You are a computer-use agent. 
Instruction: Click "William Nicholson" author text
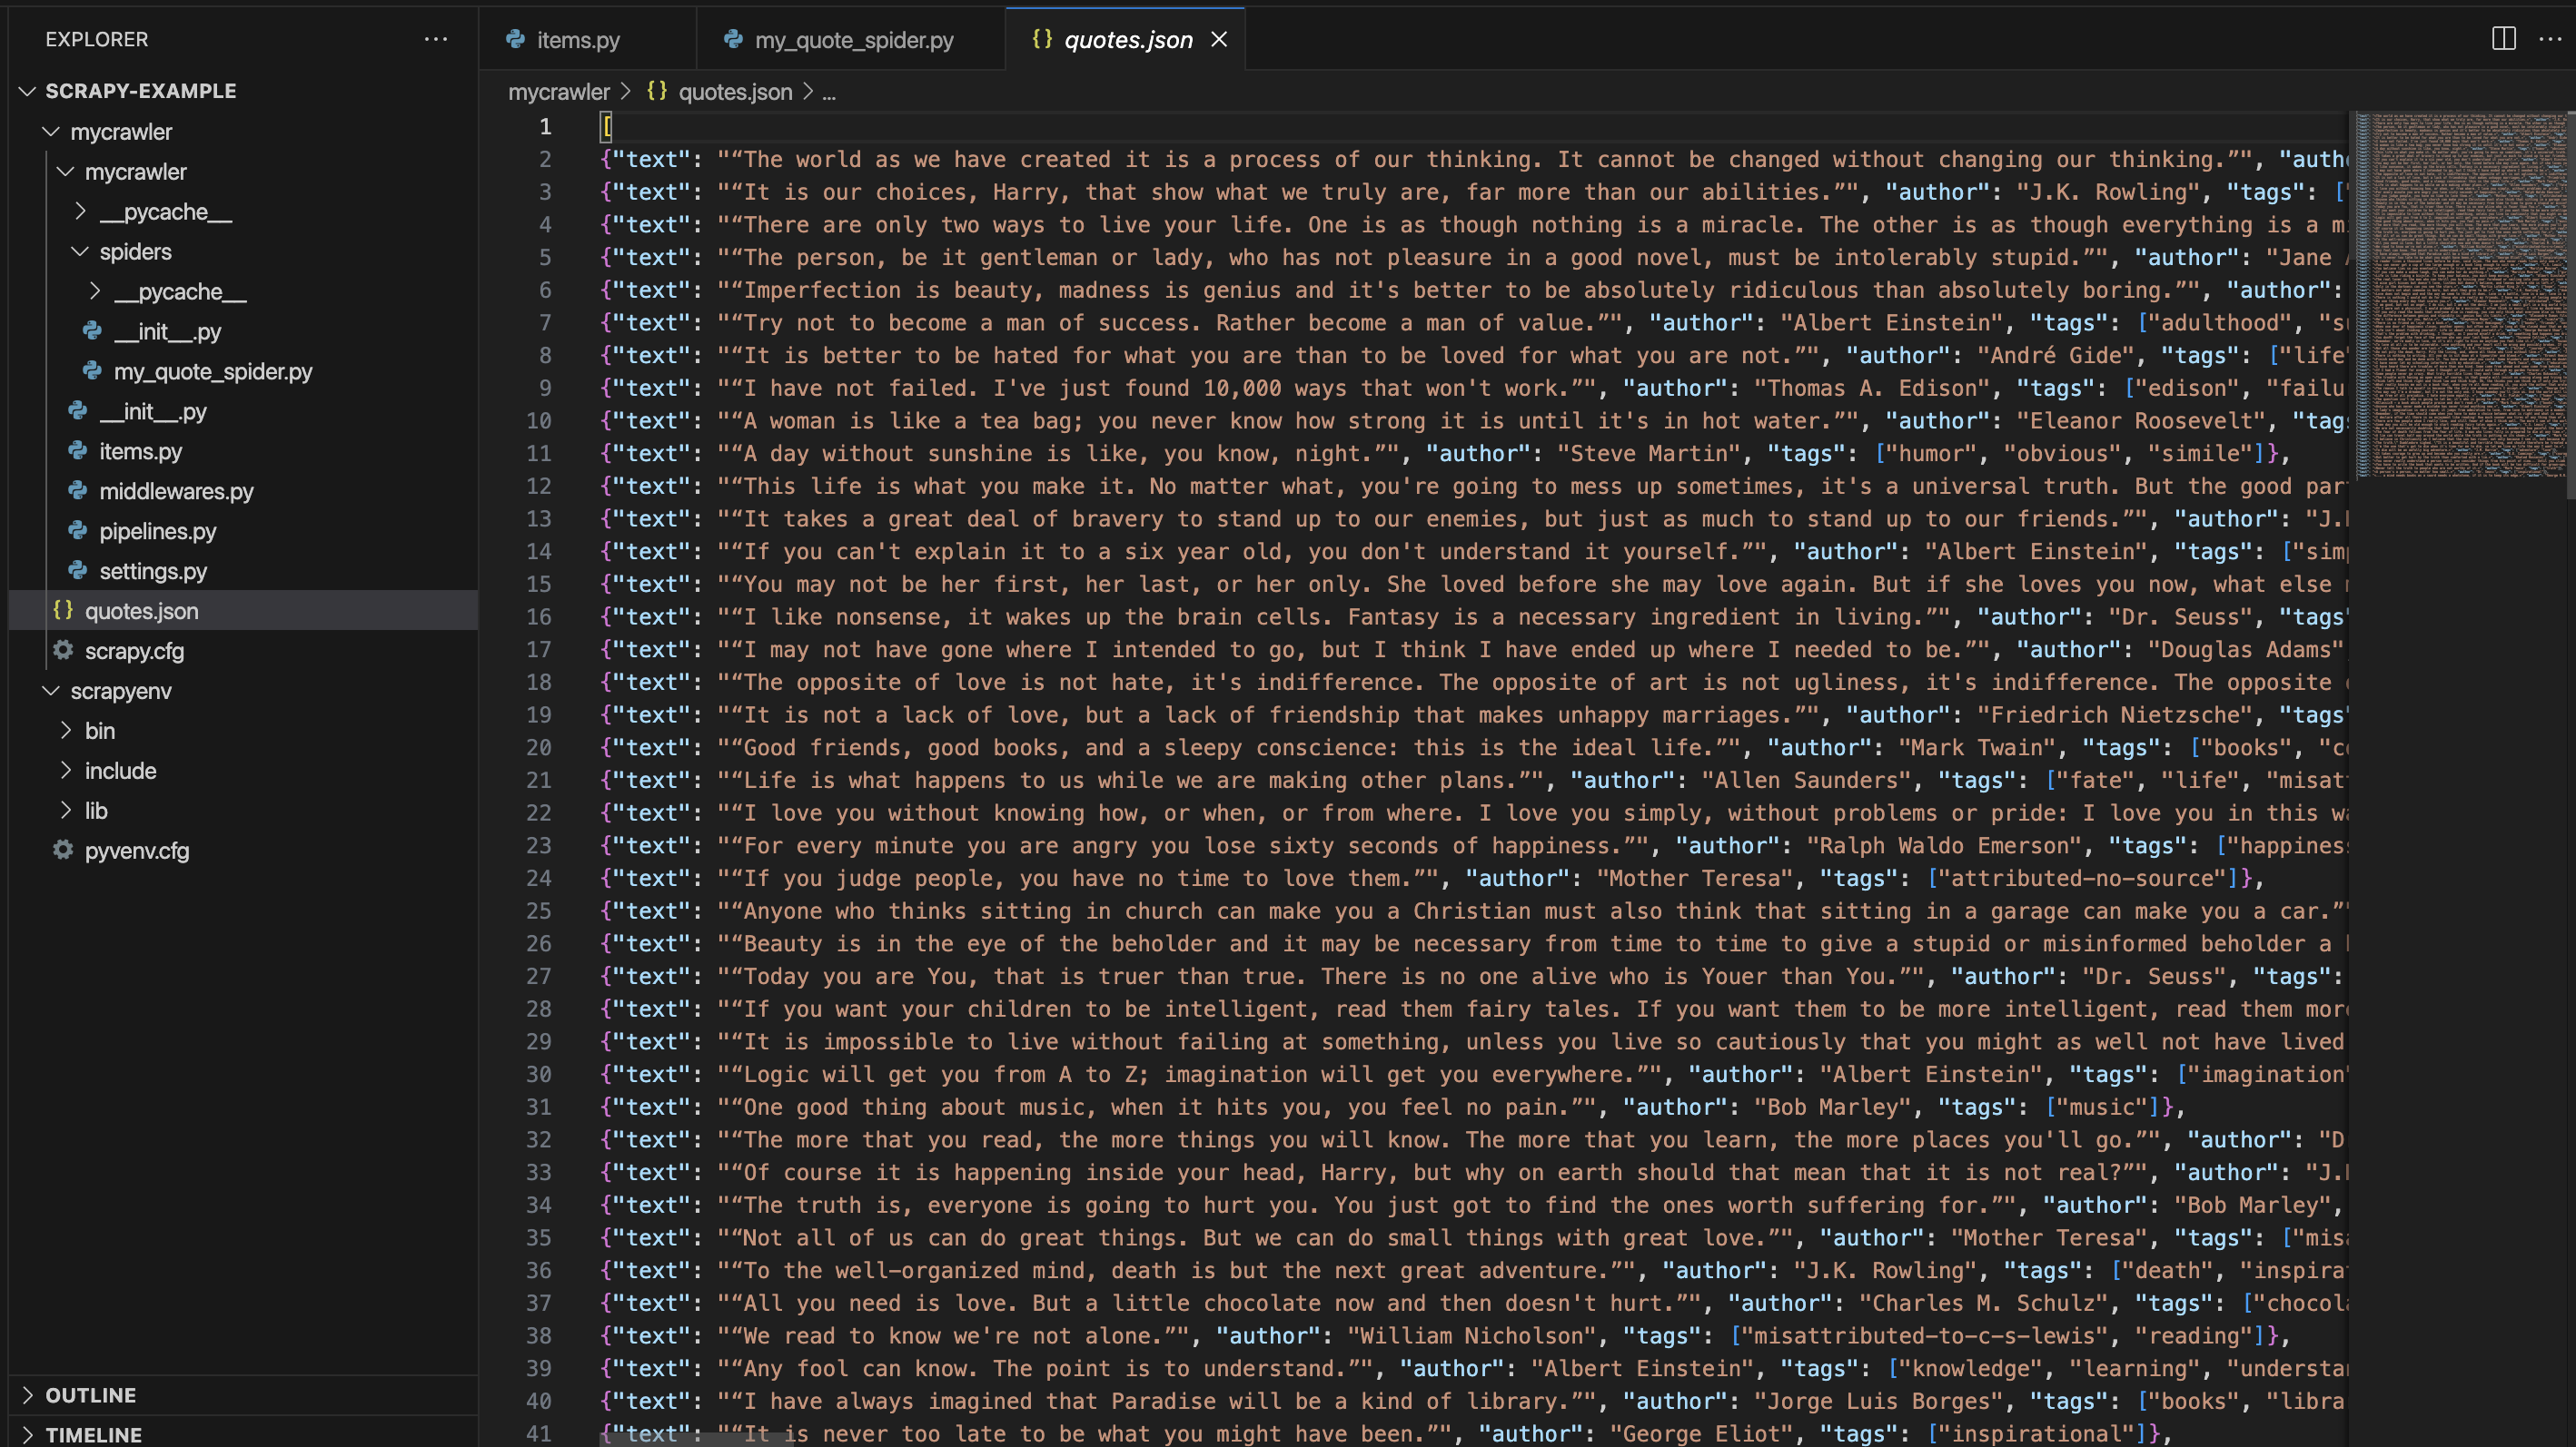point(1472,1335)
